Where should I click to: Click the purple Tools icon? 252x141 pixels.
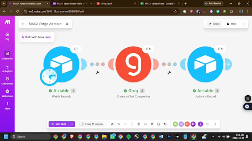181,124
